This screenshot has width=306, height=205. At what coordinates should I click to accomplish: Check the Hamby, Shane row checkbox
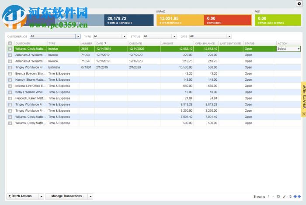coord(10,80)
